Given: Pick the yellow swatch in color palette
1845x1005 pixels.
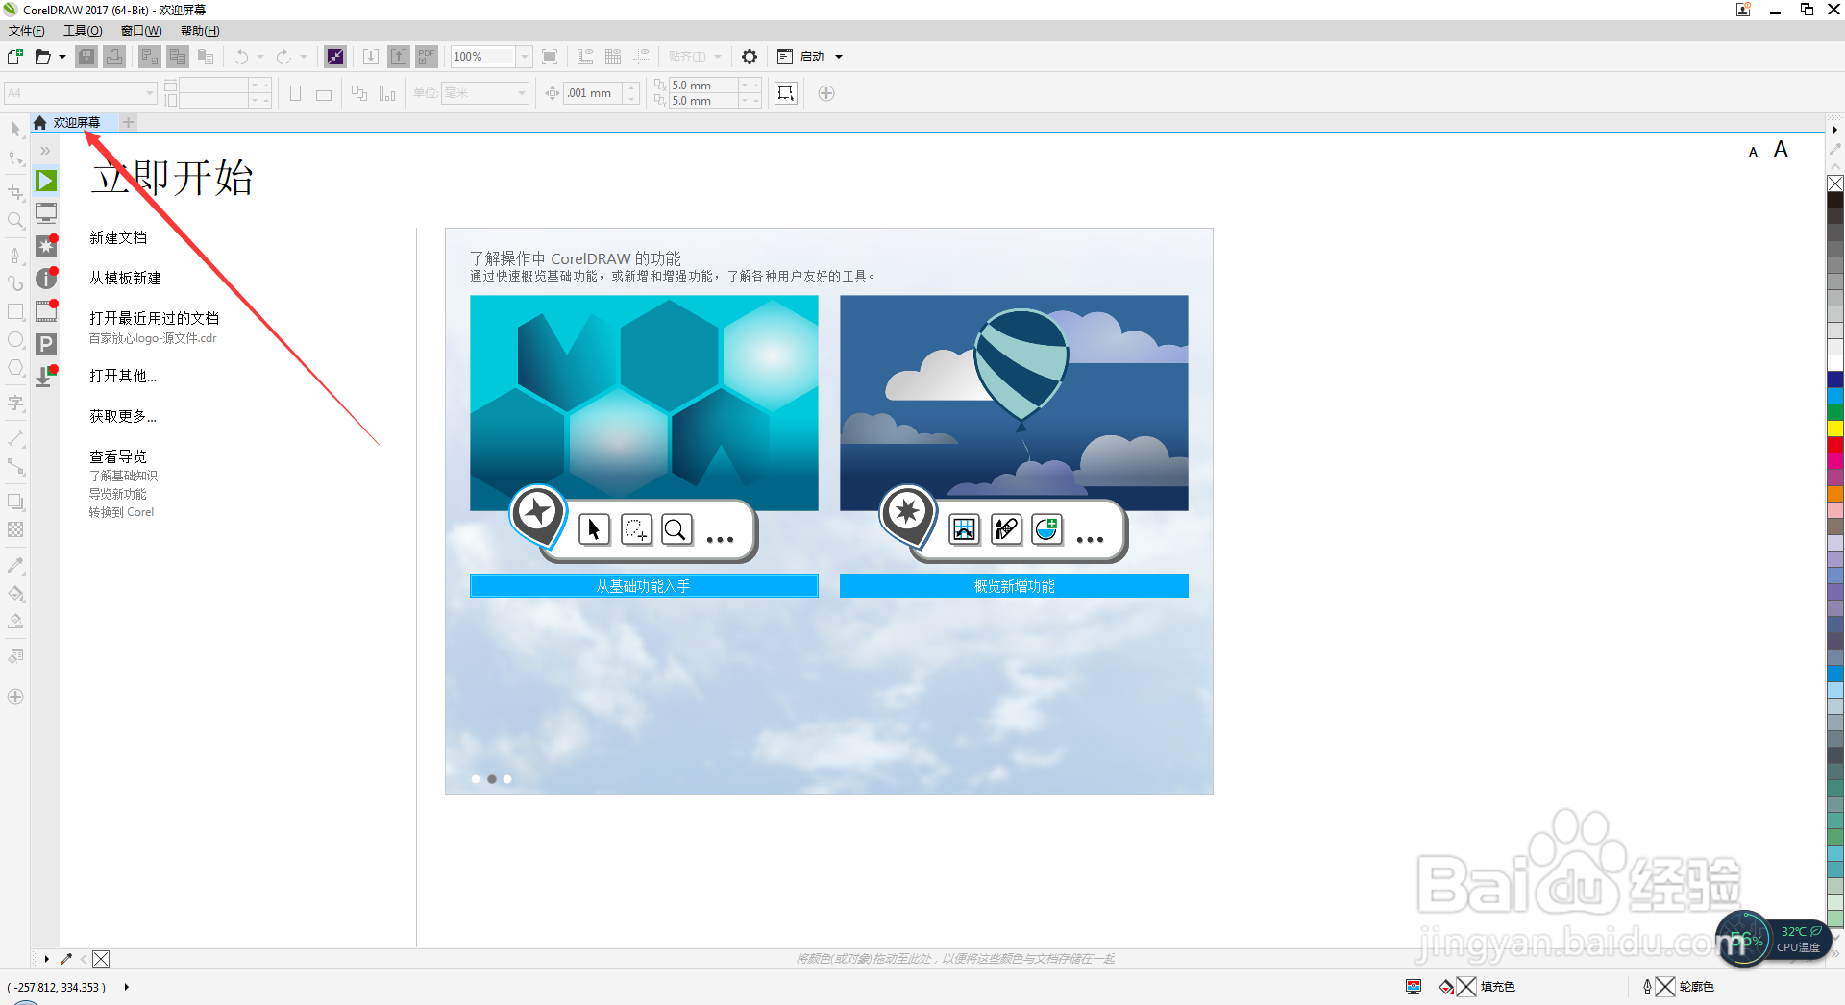Looking at the screenshot, I should pos(1835,429).
